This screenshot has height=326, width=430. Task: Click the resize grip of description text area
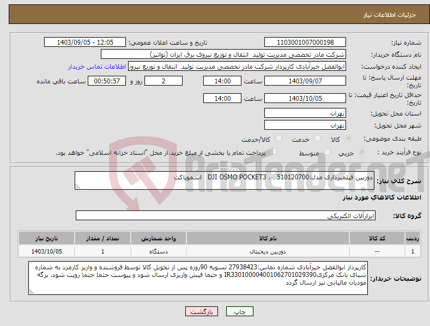[78, 186]
